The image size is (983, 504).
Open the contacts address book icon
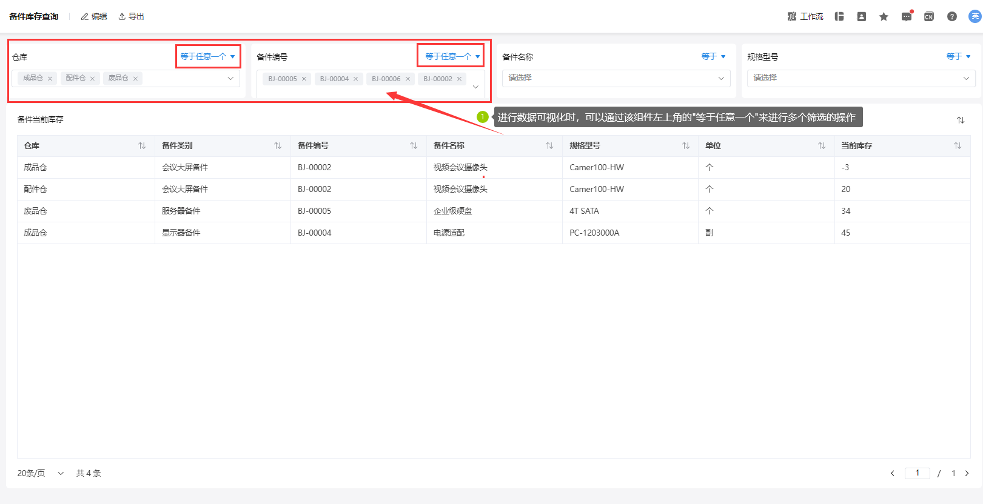(x=861, y=16)
